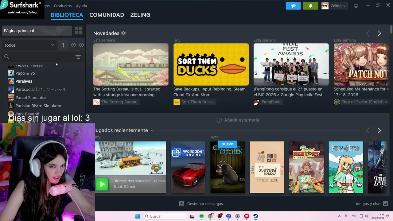The width and height of the screenshot is (393, 221).
Task: Open the Productos menu
Action: tap(63, 6)
